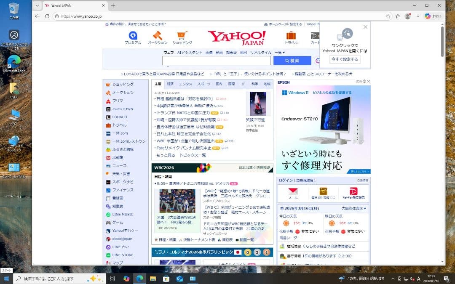This screenshot has width=455, height=284.
Task: Open File Explorer from taskbar
Action: coord(153,279)
